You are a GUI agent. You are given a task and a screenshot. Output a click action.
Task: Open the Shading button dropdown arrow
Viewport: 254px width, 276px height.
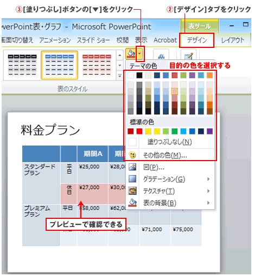(x=139, y=54)
